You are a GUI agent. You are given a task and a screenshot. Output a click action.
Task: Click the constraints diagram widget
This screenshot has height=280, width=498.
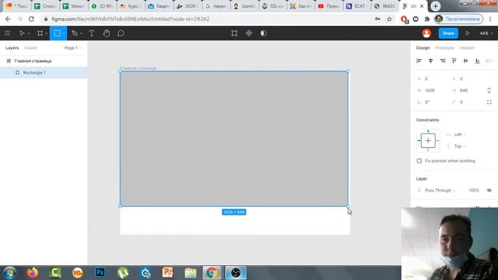(428, 141)
